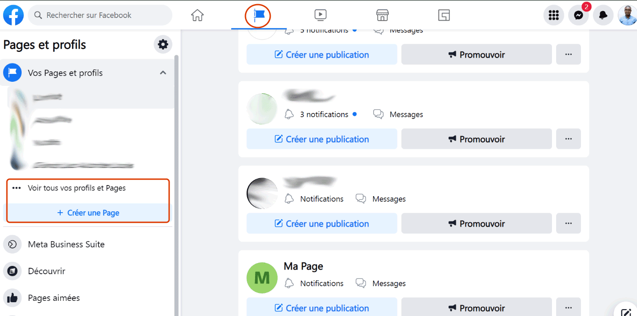Open the account profile picture menu
The image size is (637, 316).
click(627, 16)
